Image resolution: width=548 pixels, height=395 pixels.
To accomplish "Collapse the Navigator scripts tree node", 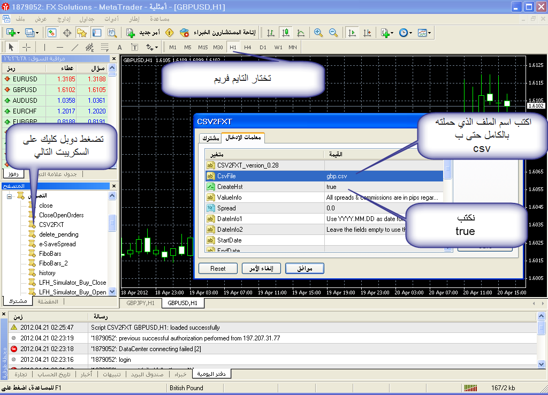I will [10, 196].
